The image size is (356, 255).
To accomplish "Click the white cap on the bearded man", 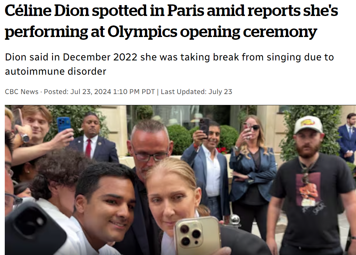I will (x=308, y=125).
